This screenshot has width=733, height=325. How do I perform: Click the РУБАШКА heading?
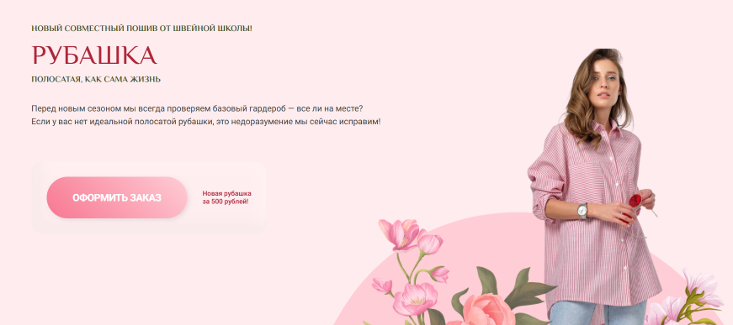[94, 55]
